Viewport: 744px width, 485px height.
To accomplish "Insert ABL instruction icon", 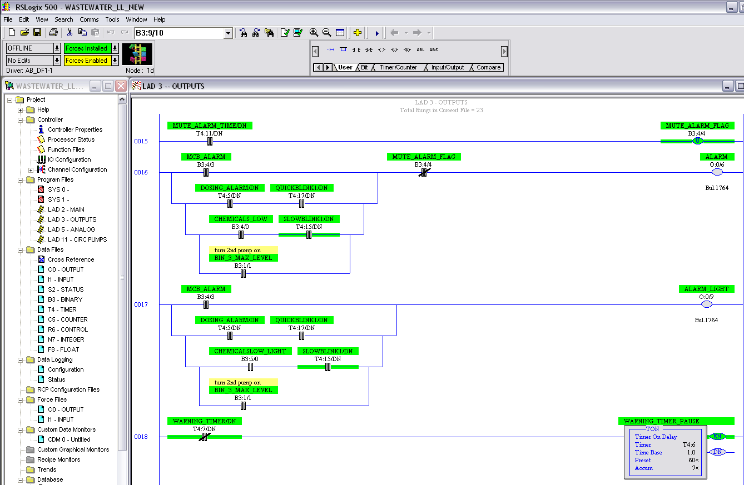I will coord(420,50).
